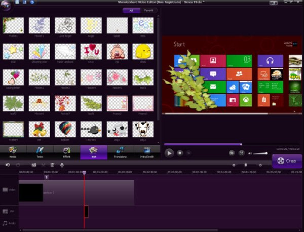Screen dimensions: 304x232
Task: Zoom out the timeline
Action: tap(234, 165)
